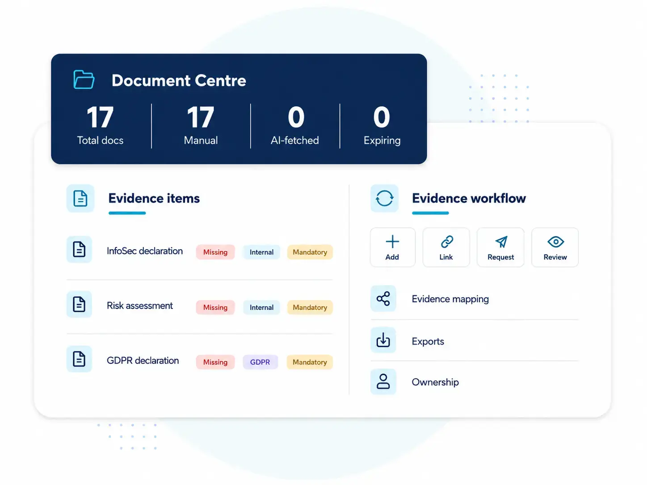
Task: Click the 0 AI-fetched statistic
Action: coord(295,125)
